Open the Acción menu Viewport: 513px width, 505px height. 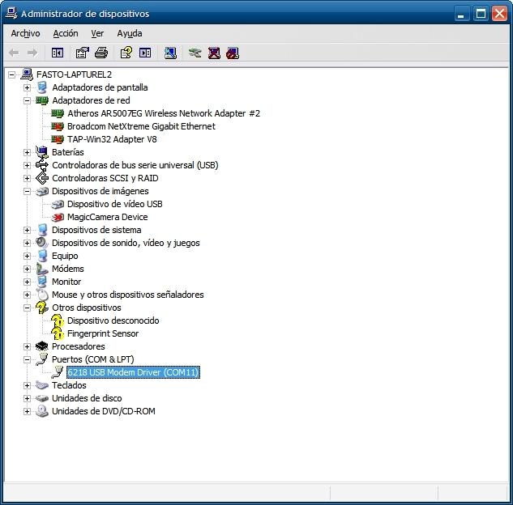(x=66, y=33)
